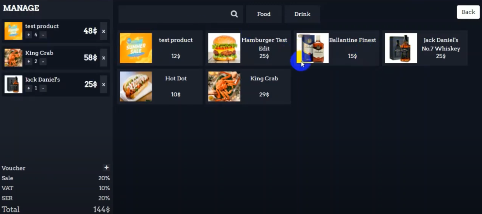Add Hot Dot product to order
The width and height of the screenshot is (482, 214).
point(160,87)
